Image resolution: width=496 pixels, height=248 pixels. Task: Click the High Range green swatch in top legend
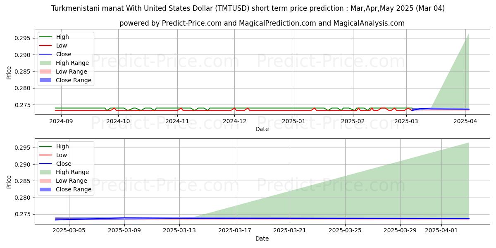coord(45,63)
